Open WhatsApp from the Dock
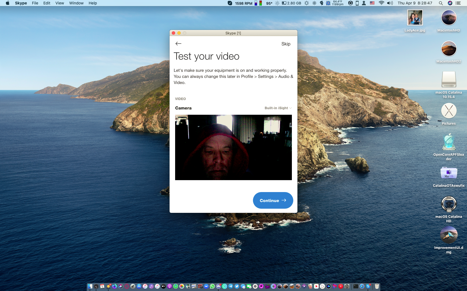 pos(212,286)
